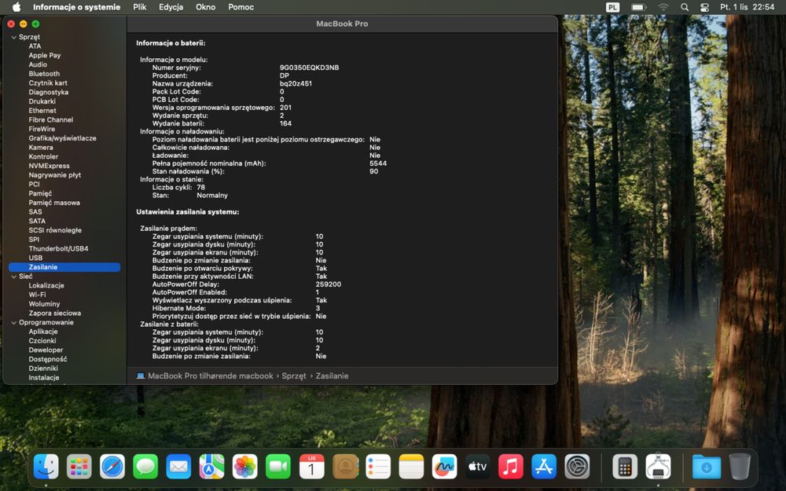This screenshot has height=491, width=786.
Task: Select Kamera in the sidebar
Action: [x=41, y=148]
